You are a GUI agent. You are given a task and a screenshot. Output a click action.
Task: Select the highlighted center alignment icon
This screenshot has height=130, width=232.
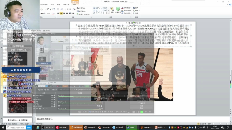61,13
